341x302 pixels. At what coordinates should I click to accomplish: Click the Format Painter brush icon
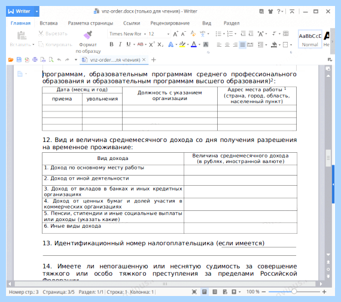[88, 35]
